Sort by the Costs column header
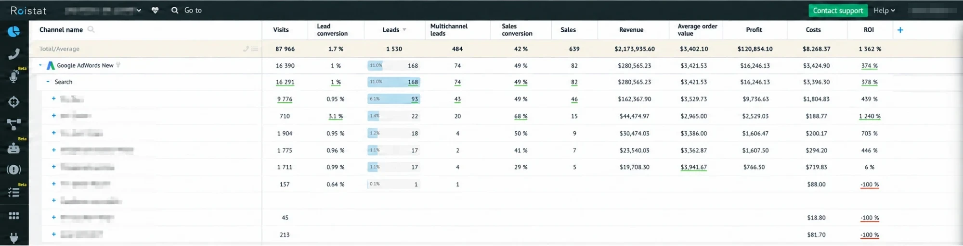963x246 pixels. [813, 30]
